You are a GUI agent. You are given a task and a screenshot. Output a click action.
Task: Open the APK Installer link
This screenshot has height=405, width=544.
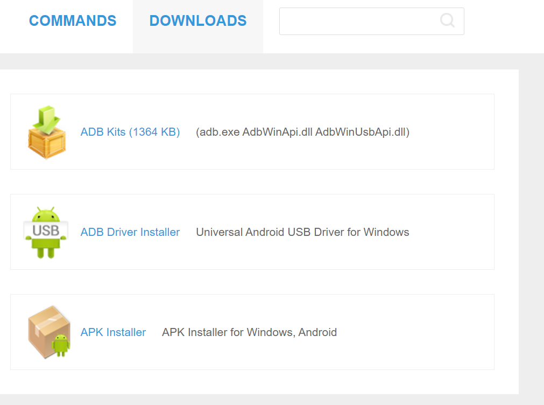point(113,332)
